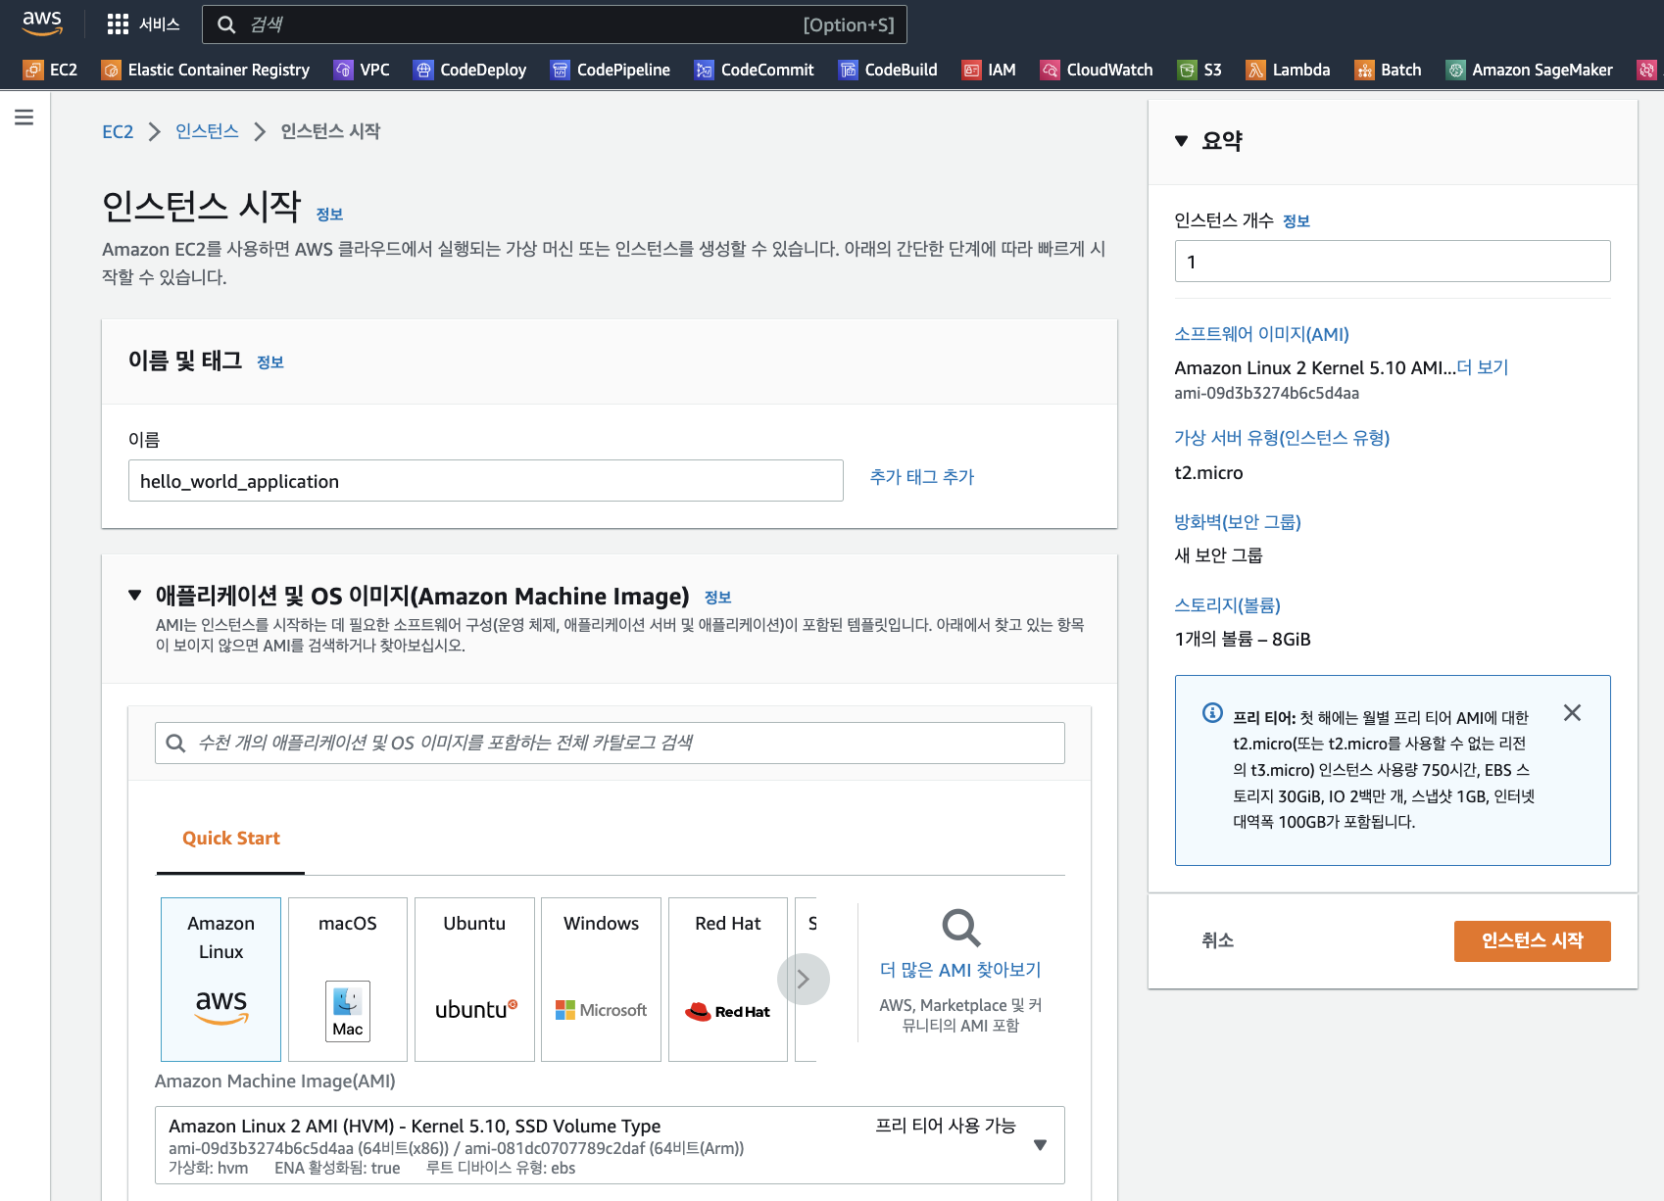The image size is (1664, 1201).
Task: Click 소프트웨어 이미지(AMI) summary link
Action: coord(1262,334)
